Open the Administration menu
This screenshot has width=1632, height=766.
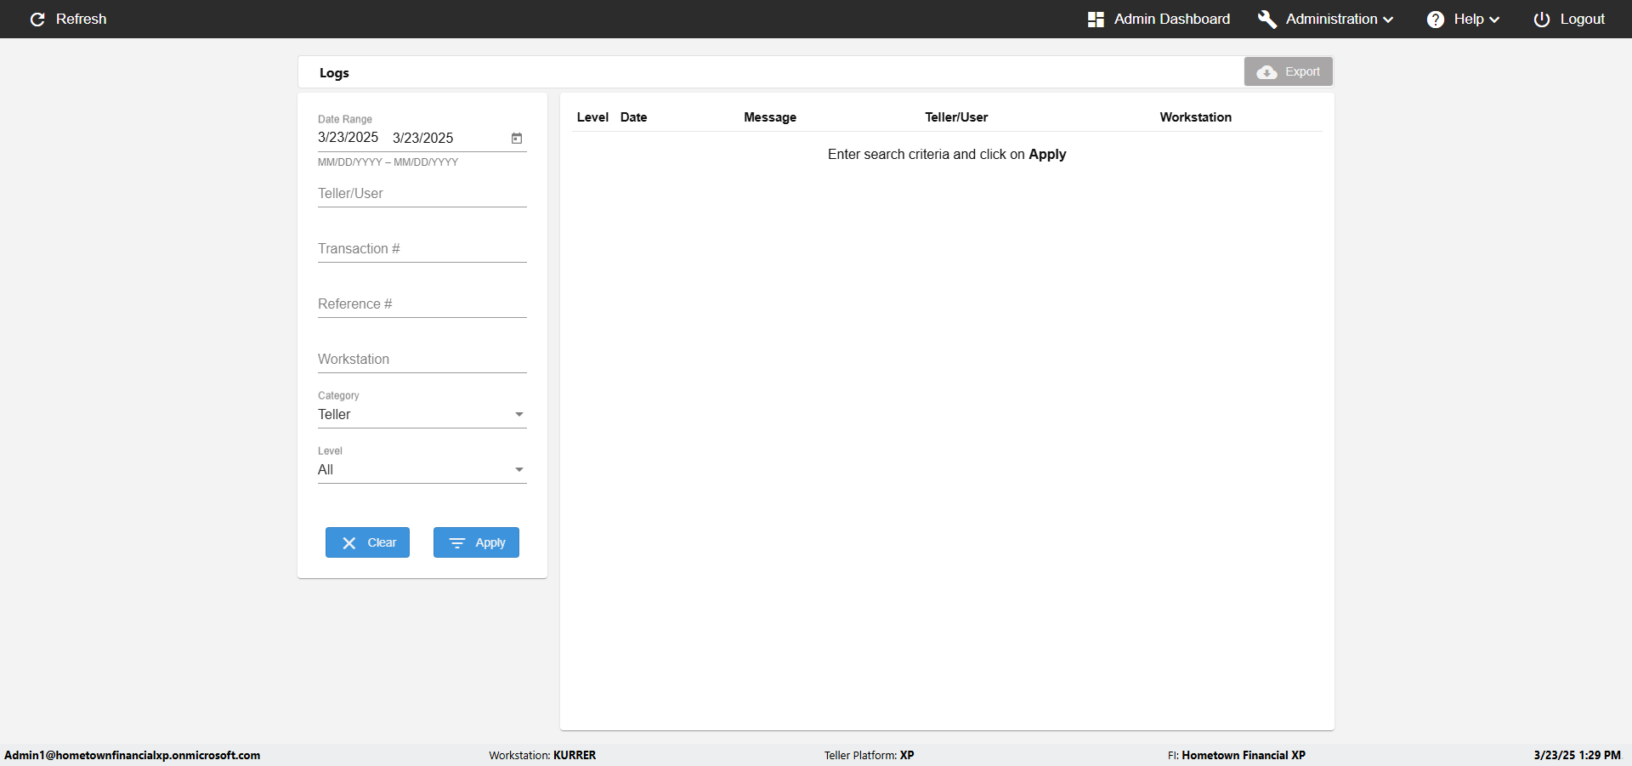point(1325,19)
